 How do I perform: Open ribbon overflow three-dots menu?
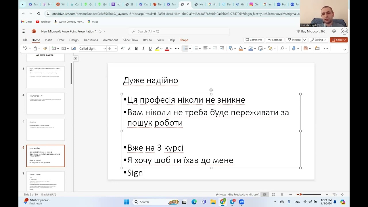click(x=326, y=48)
